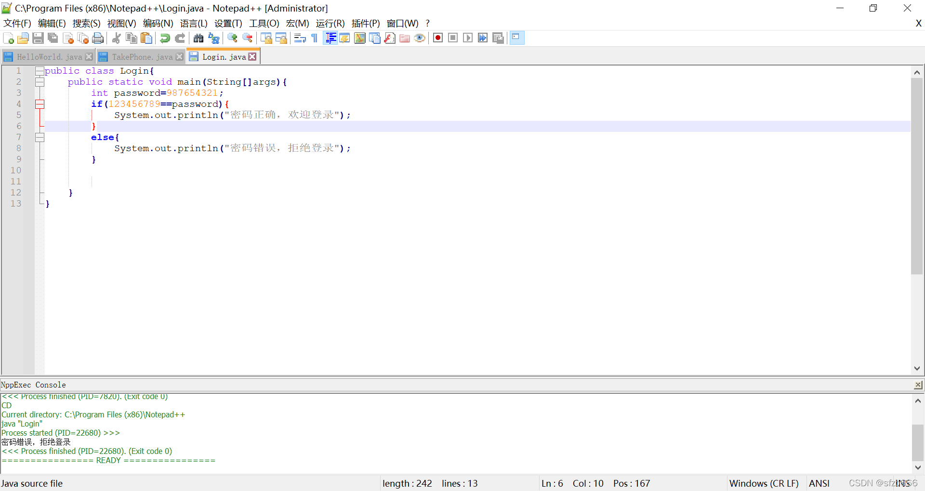
Task: Open the 运行(R) menu
Action: coord(330,23)
